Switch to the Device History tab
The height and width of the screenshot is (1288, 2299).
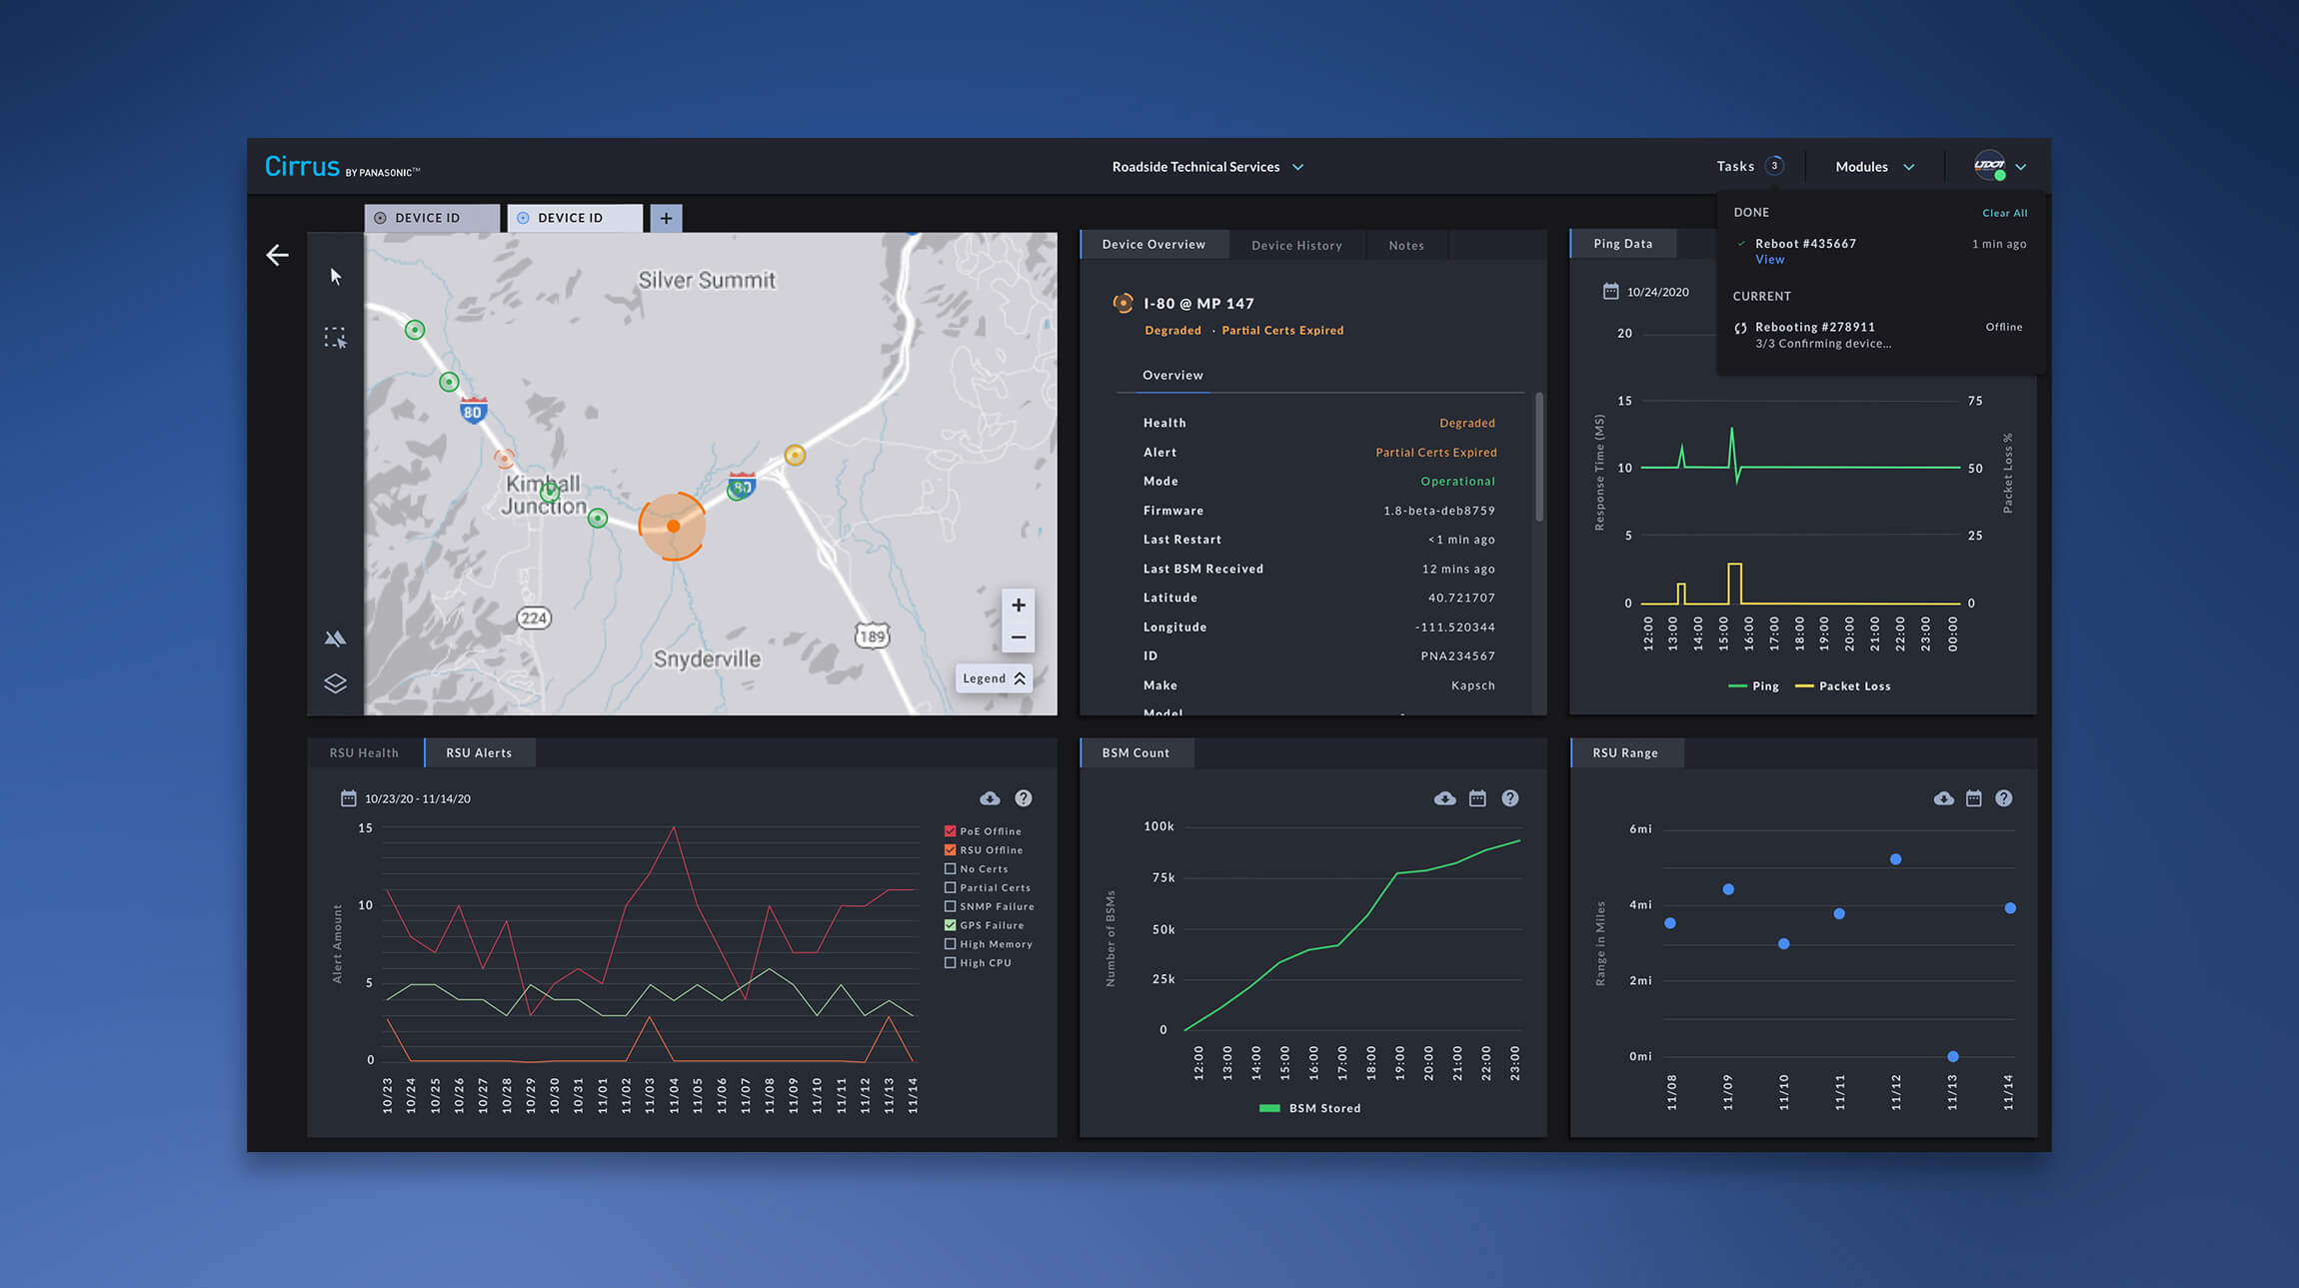tap(1296, 246)
